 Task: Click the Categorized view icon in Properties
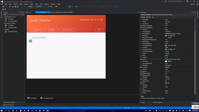[x=142, y=17]
